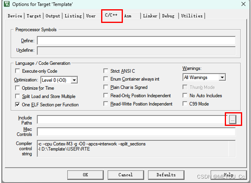
Task: Click the Defaults button
Action: click(166, 175)
